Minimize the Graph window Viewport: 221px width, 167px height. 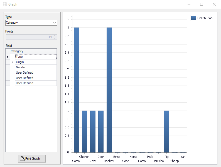coord(189,4)
